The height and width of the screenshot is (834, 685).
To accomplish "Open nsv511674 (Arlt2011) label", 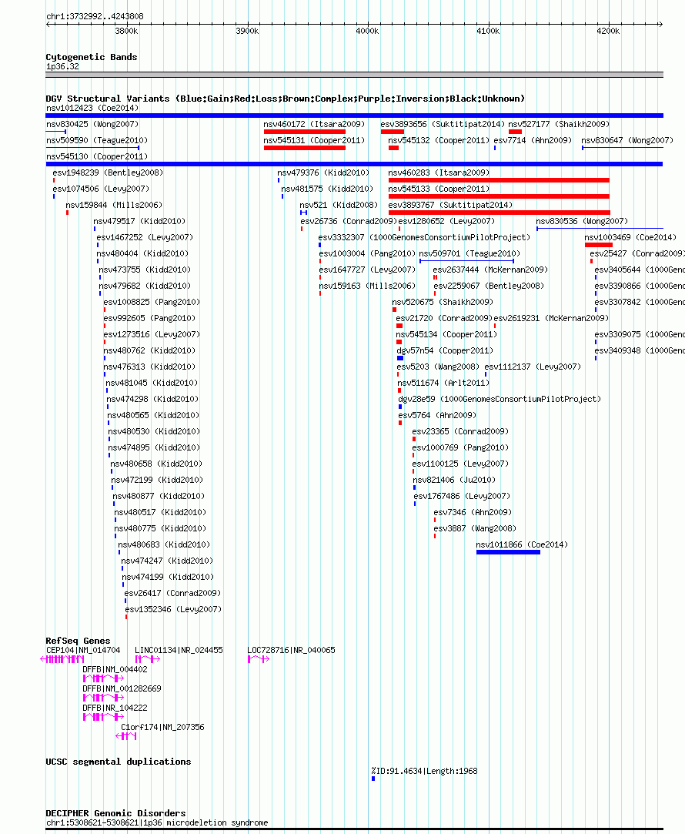I will 443,383.
